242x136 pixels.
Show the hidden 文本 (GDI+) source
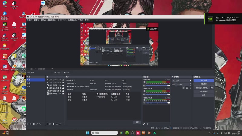click(x=60, y=80)
